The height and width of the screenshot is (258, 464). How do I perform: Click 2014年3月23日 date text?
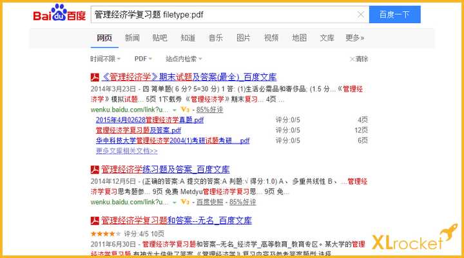(113, 89)
